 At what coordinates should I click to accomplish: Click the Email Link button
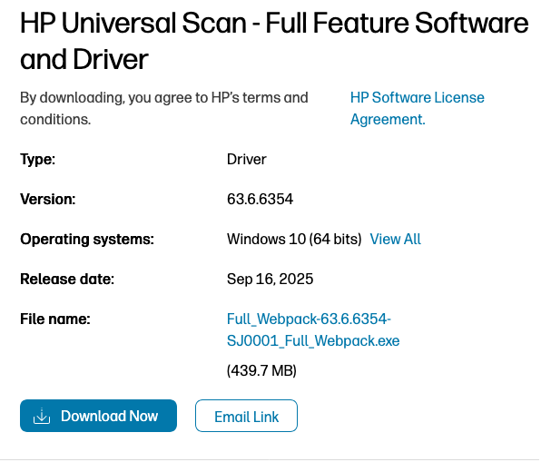(246, 417)
